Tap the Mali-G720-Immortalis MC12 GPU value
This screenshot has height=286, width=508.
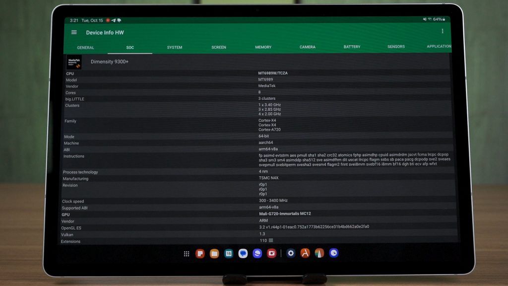coord(285,214)
